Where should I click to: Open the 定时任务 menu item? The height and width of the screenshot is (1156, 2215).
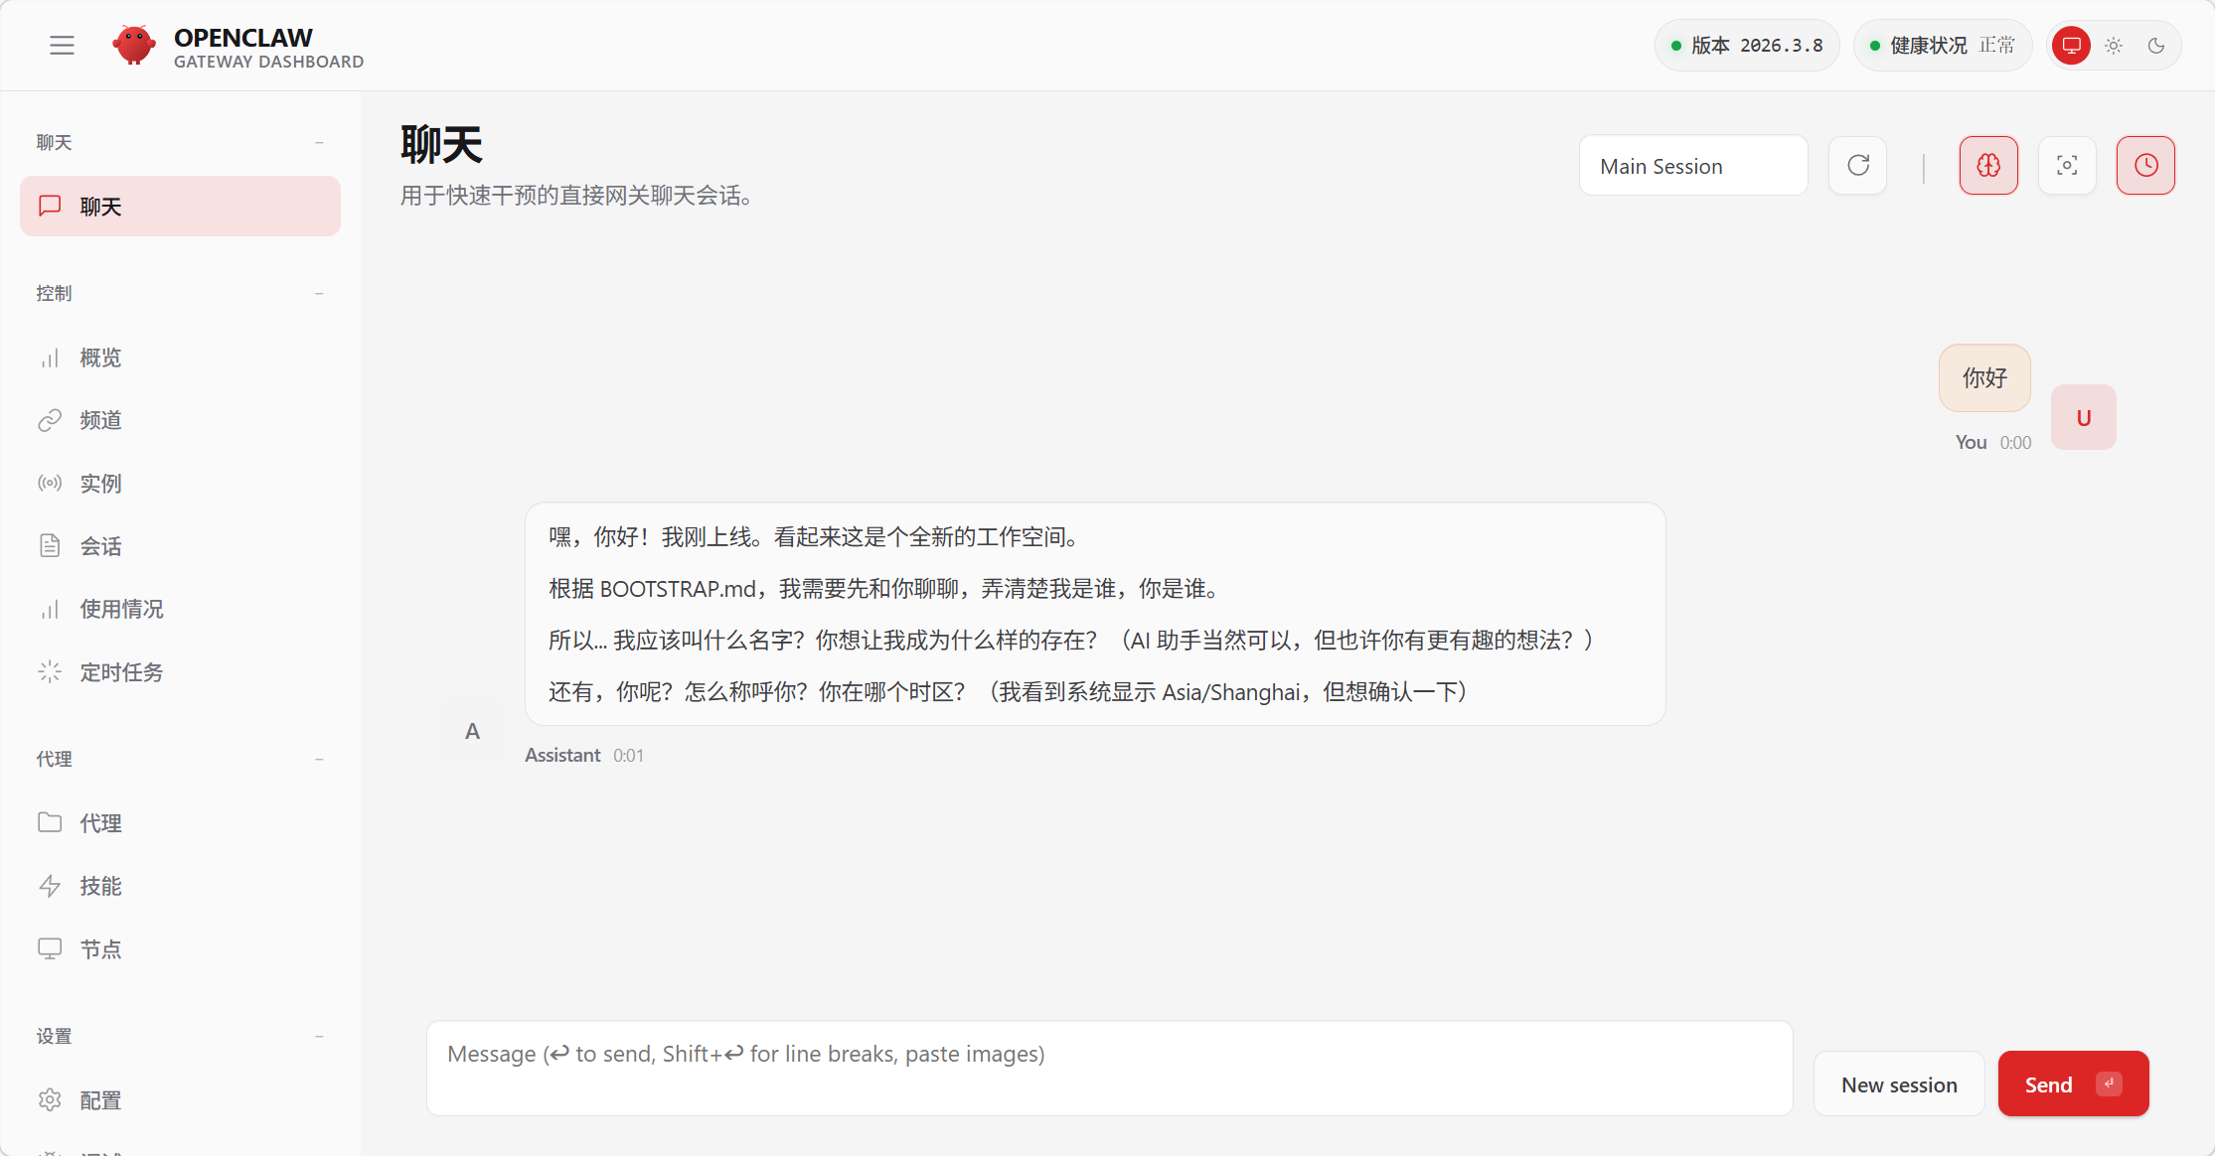tap(121, 672)
